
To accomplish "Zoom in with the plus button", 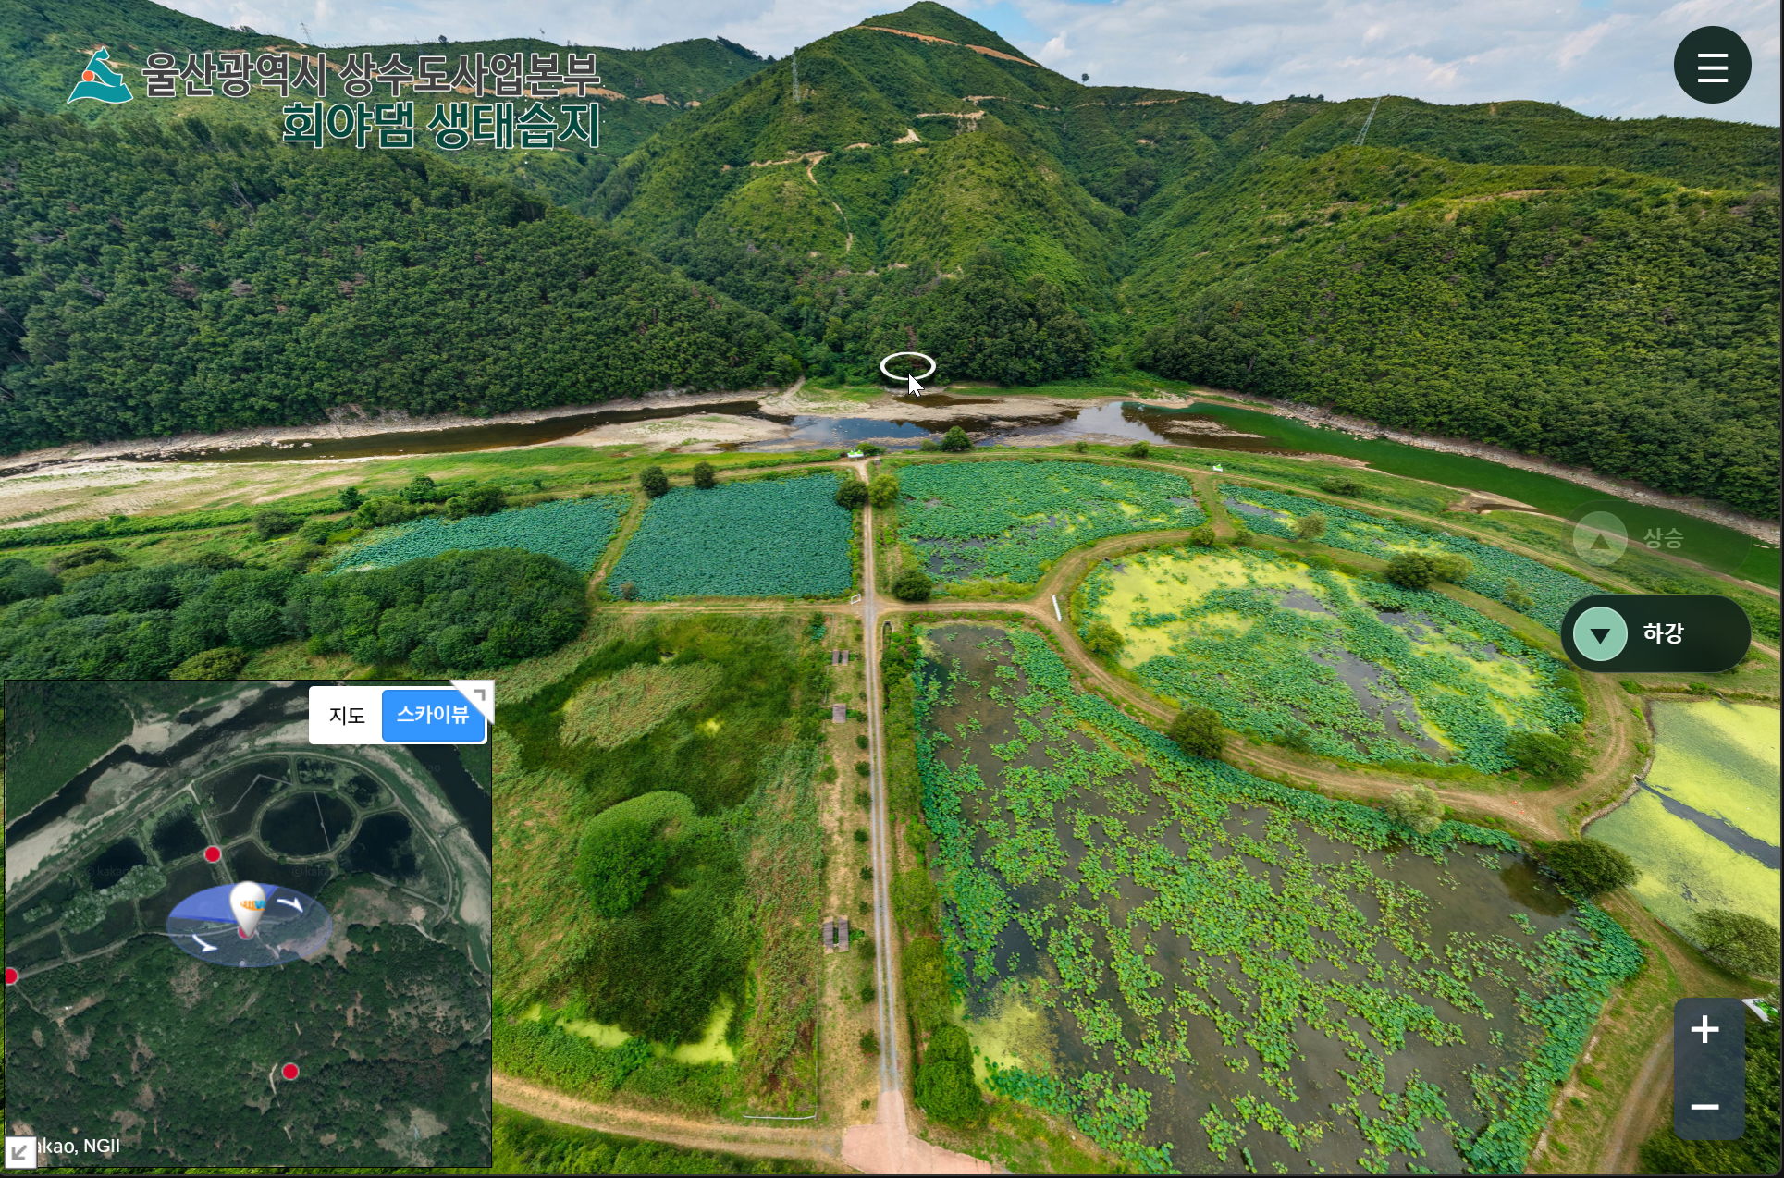I will [x=1704, y=1030].
